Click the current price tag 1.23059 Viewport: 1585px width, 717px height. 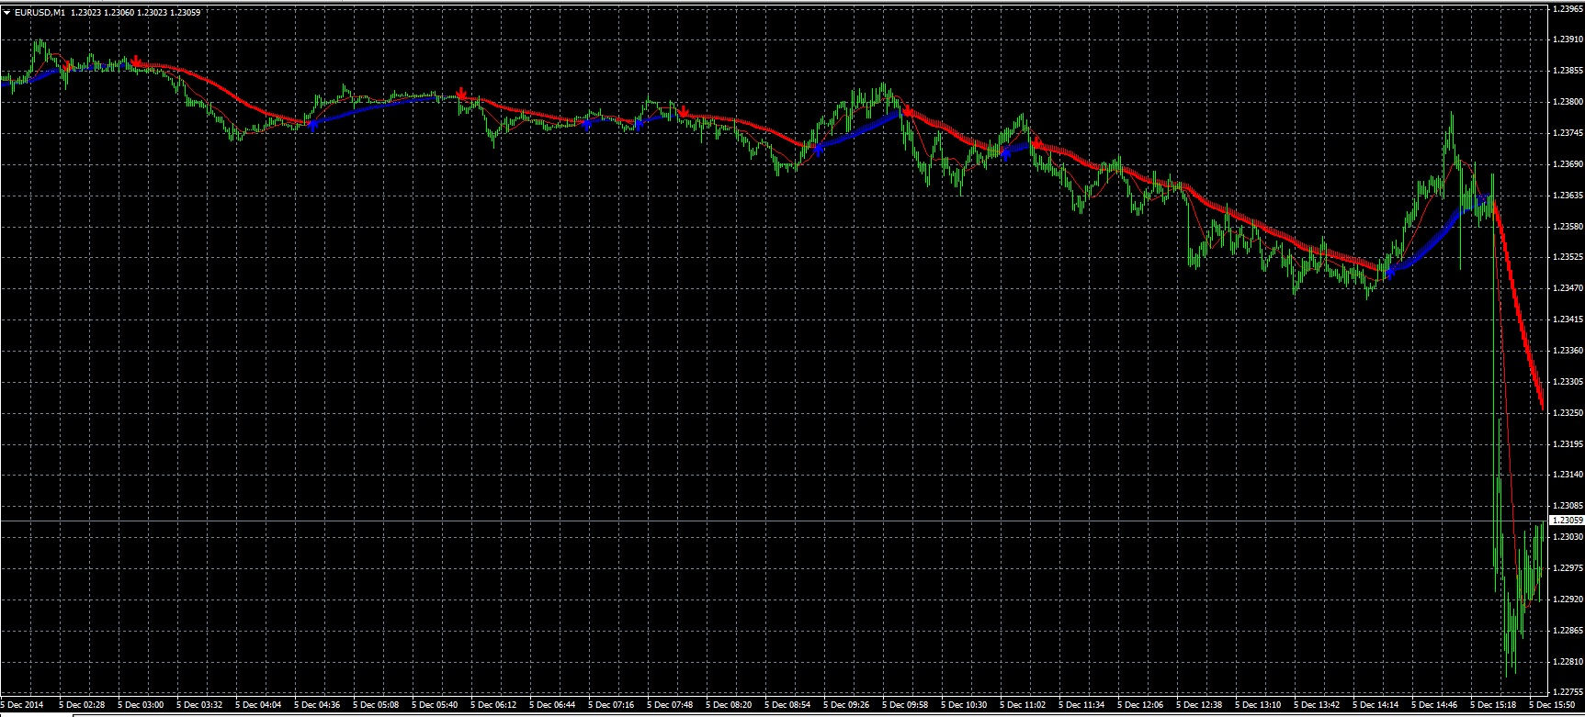tap(1566, 521)
